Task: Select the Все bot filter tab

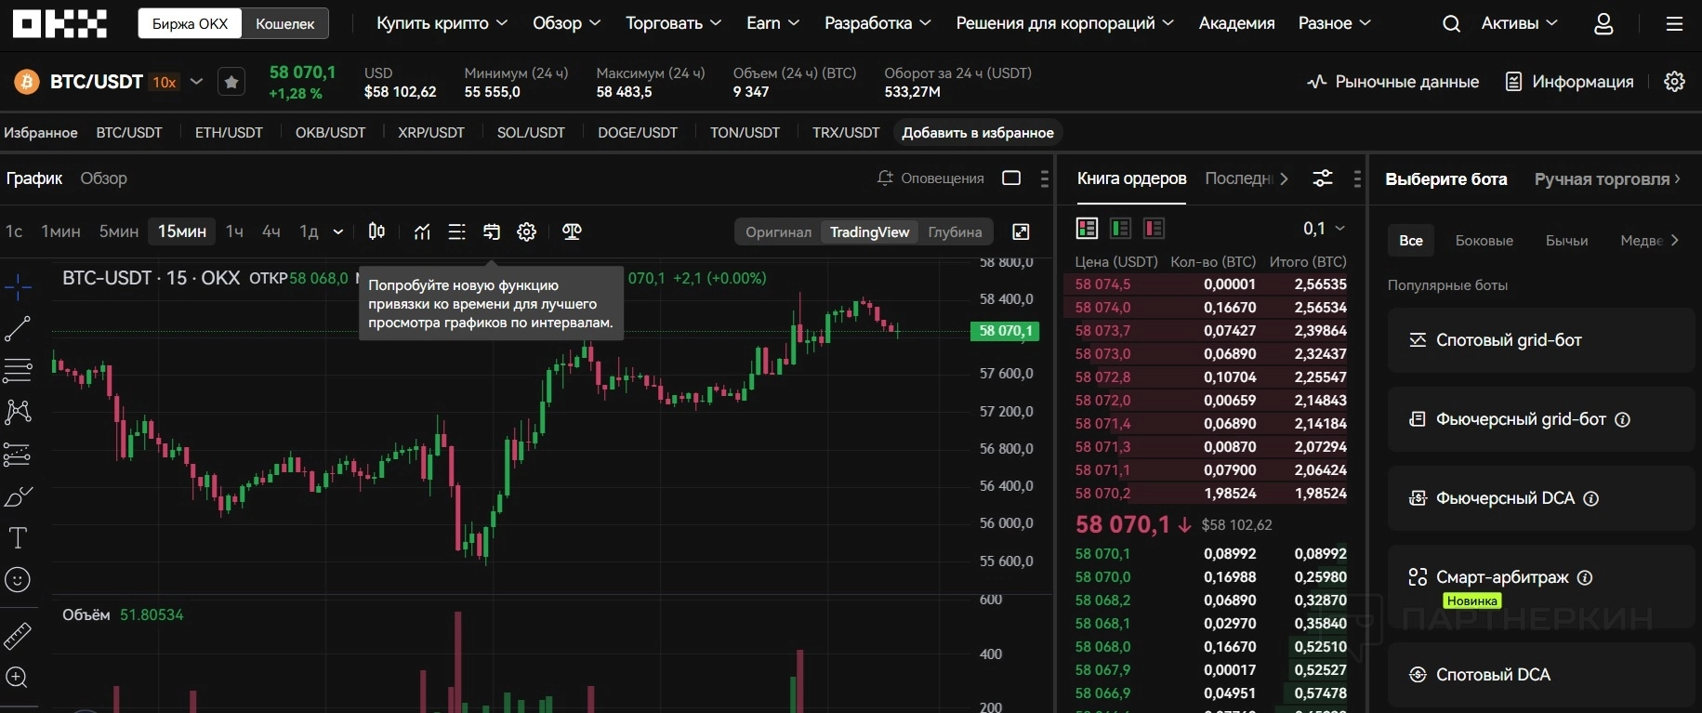Action: click(1411, 240)
